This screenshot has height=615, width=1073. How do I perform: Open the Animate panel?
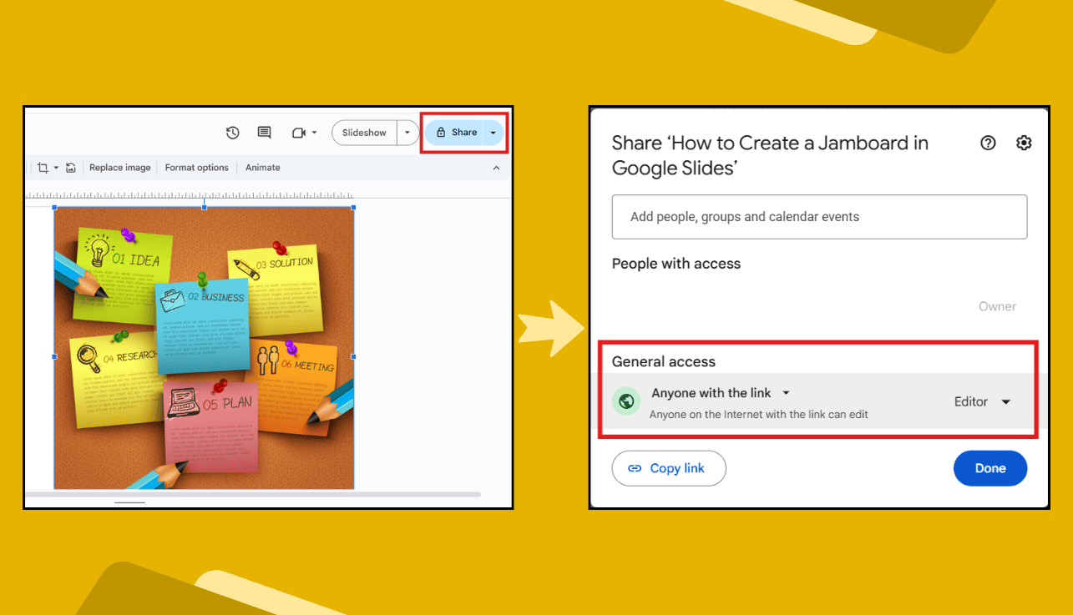262,167
